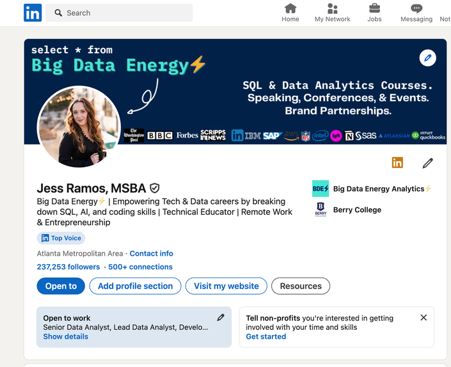Click the Big Data Energy banner title
451x367 pixels.
[x=118, y=65]
